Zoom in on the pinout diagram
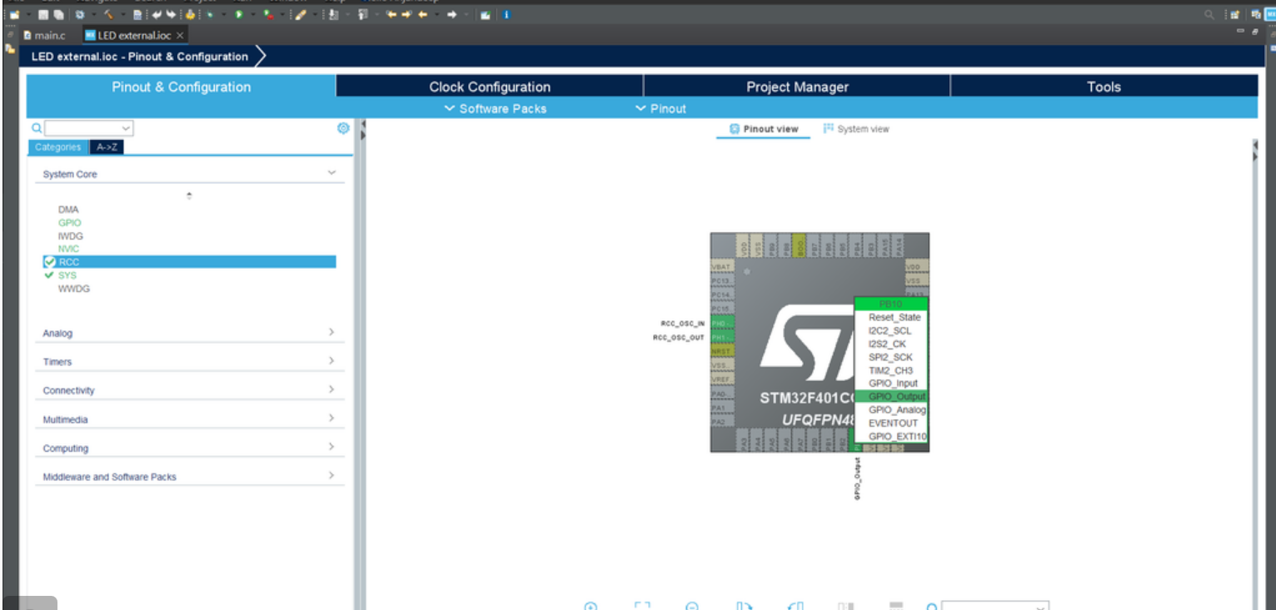 point(591,605)
